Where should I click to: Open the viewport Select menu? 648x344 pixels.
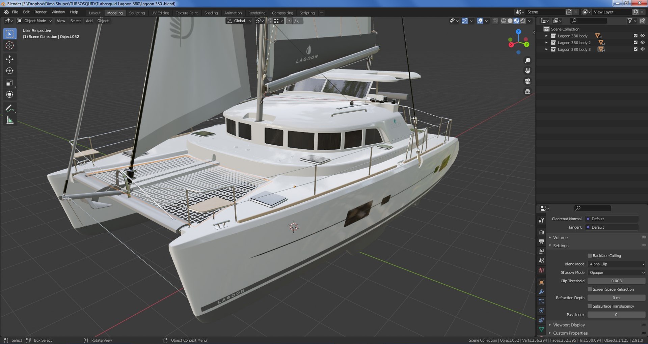(76, 21)
